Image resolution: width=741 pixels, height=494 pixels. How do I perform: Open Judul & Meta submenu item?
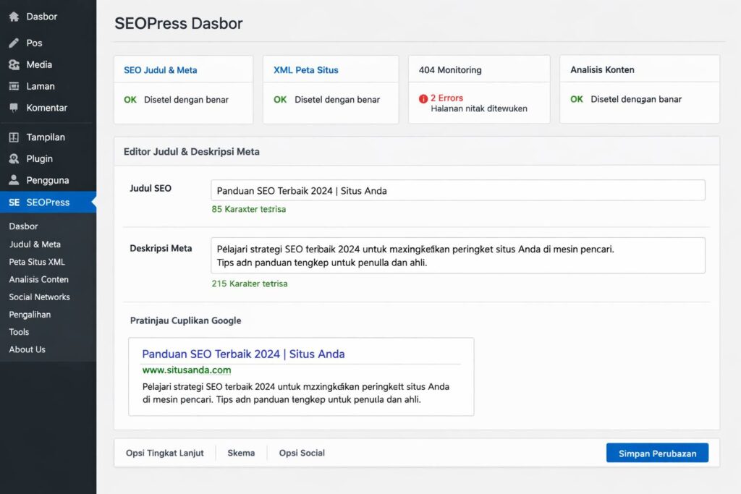(35, 244)
